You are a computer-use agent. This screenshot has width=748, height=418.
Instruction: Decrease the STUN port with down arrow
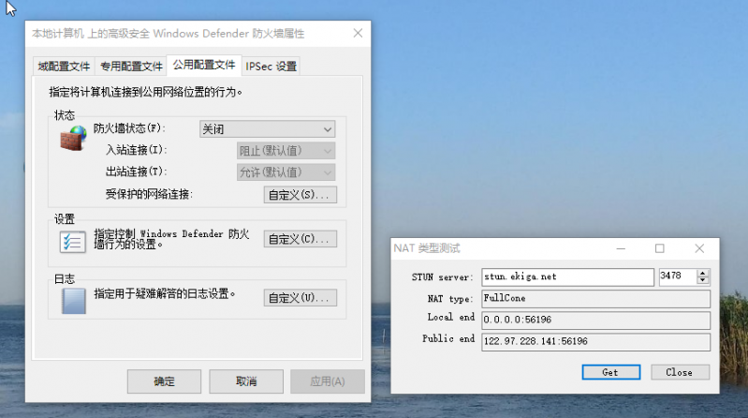click(x=703, y=281)
